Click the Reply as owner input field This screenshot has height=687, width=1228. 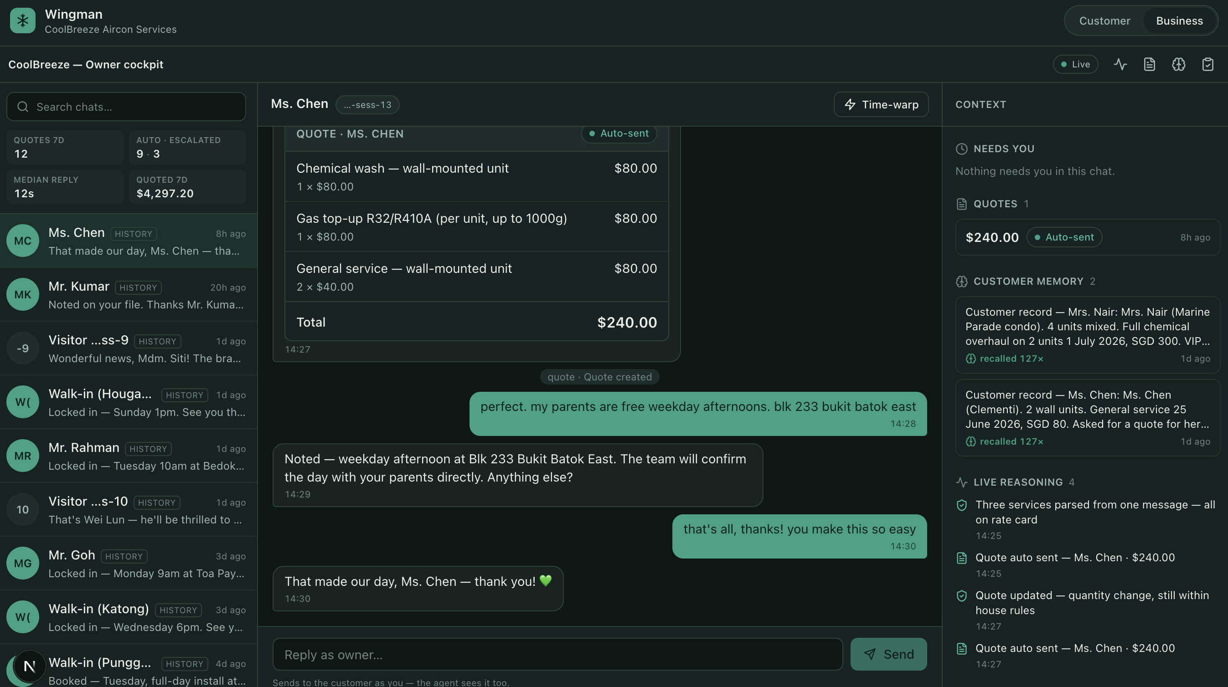[x=558, y=654]
